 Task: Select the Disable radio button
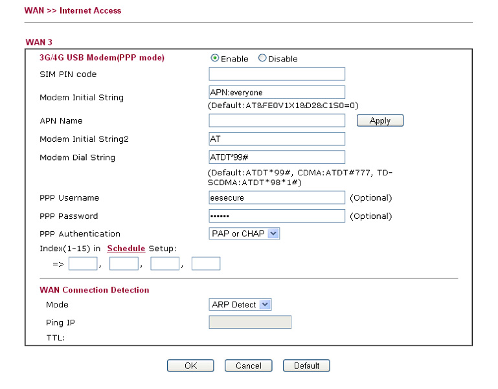click(x=262, y=58)
